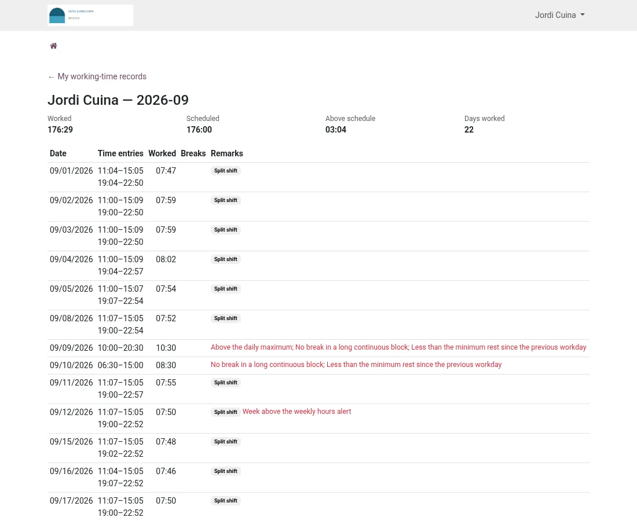Click the time entry 10:00–20:30
The height and width of the screenshot is (521, 637).
(120, 348)
